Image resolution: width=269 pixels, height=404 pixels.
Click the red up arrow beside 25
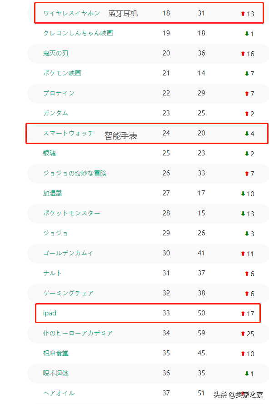point(243,334)
